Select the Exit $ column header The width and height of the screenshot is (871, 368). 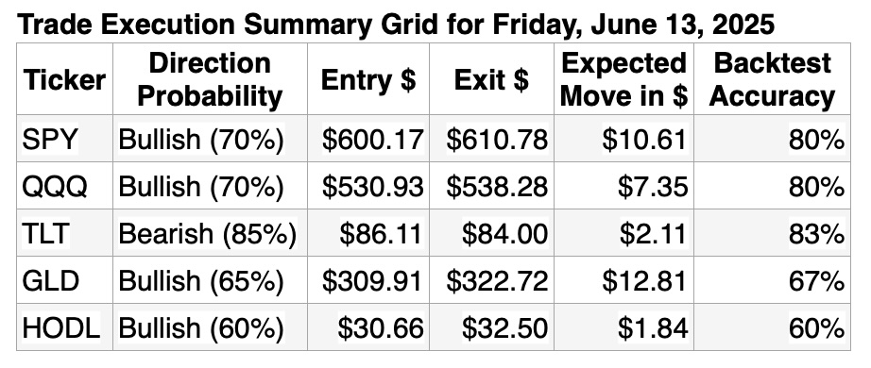coord(491,79)
